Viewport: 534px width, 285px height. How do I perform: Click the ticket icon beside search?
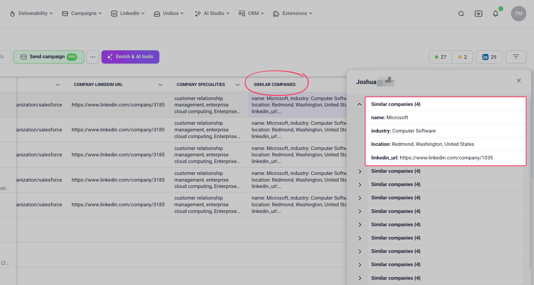click(478, 14)
